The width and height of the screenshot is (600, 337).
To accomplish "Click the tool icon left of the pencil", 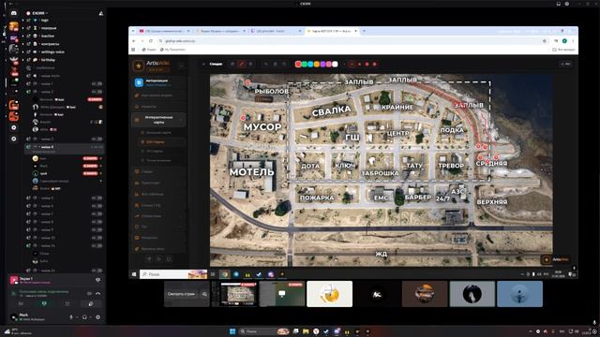I will [x=232, y=65].
